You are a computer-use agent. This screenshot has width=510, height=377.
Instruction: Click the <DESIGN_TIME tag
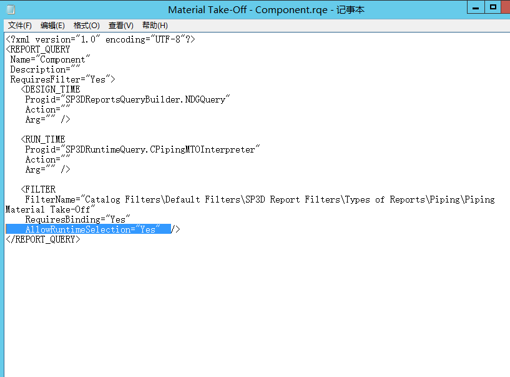point(51,89)
